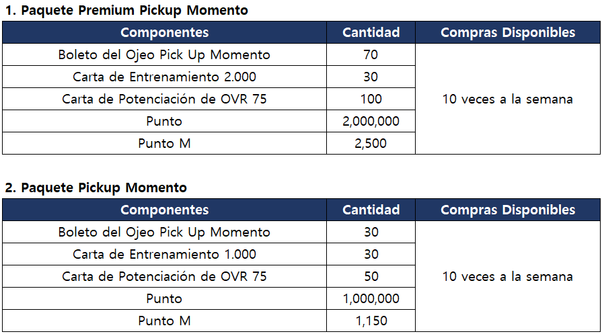Click the "1. Paquete Premium Pickup Momento" title
This screenshot has height=334, width=602.
point(126,10)
